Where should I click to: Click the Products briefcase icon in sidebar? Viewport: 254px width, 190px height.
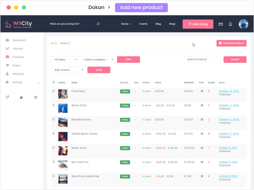(7, 57)
